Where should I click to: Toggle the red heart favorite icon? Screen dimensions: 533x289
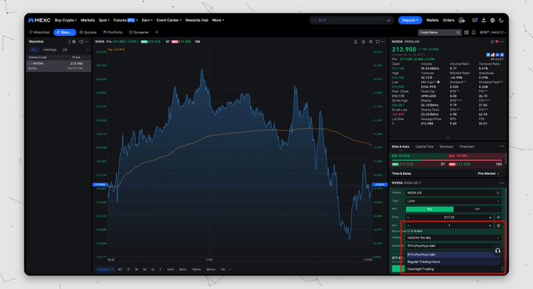point(497,42)
